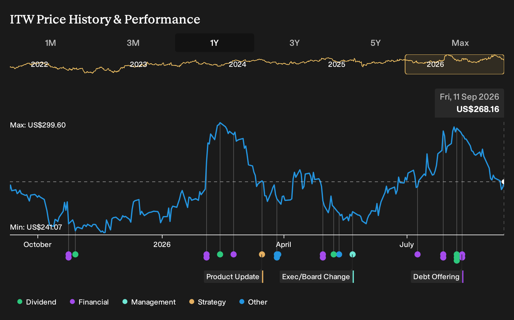Click the 'Fri, 11 Sep 2026' date label
This screenshot has height=320, width=514.
coord(469,97)
